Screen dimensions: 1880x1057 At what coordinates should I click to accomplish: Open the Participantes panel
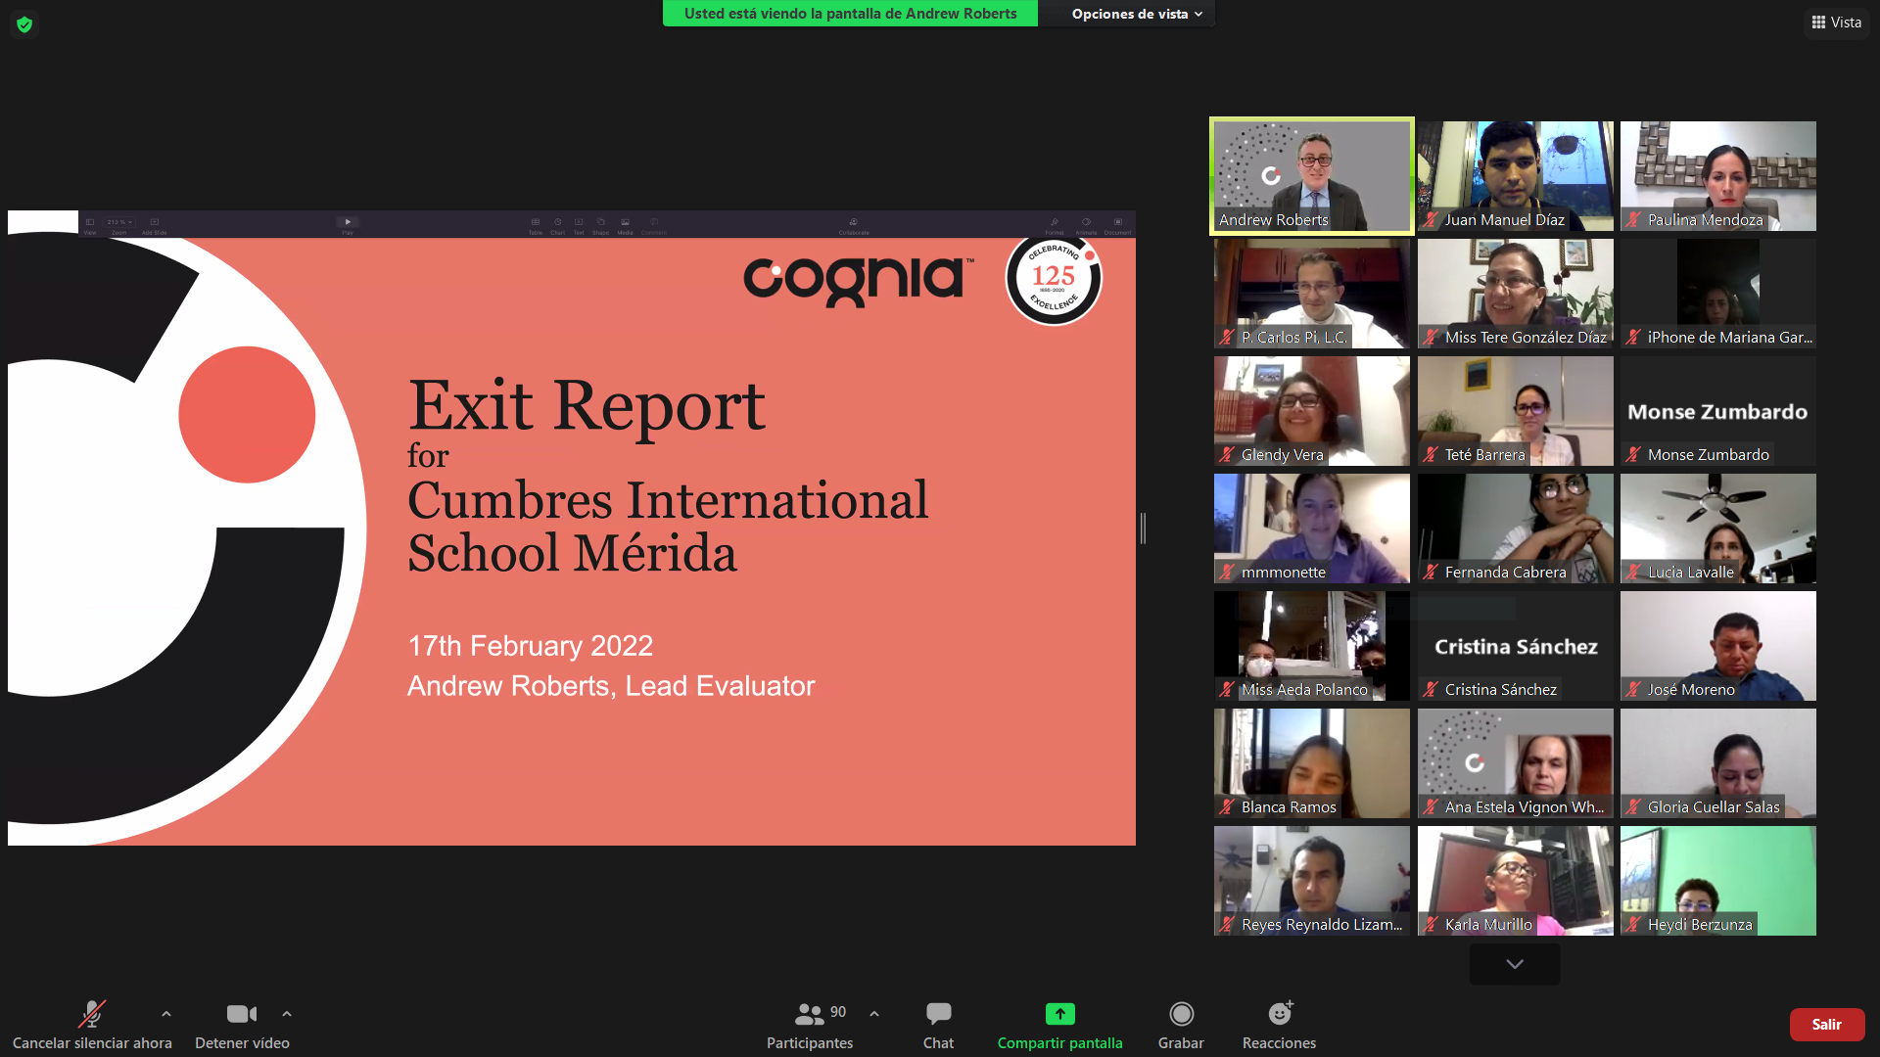[x=810, y=1024]
